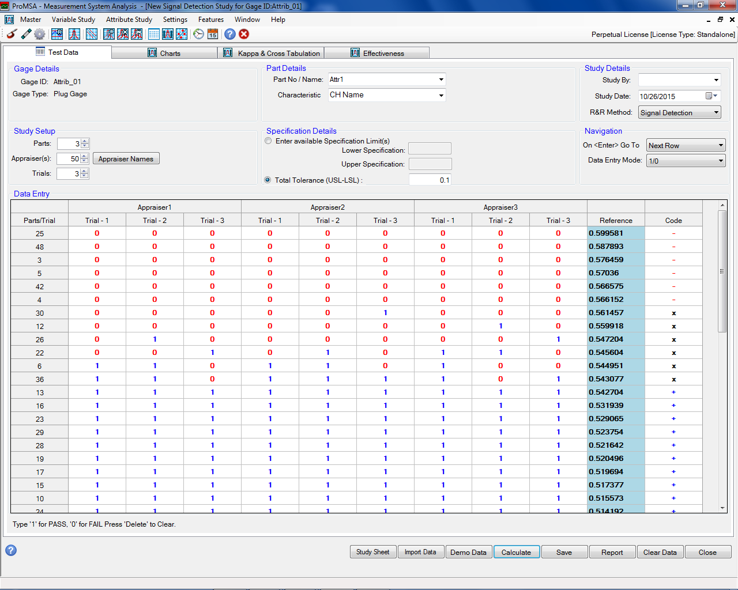The image size is (738, 590).
Task: Click the Clear Data button
Action: click(x=660, y=552)
